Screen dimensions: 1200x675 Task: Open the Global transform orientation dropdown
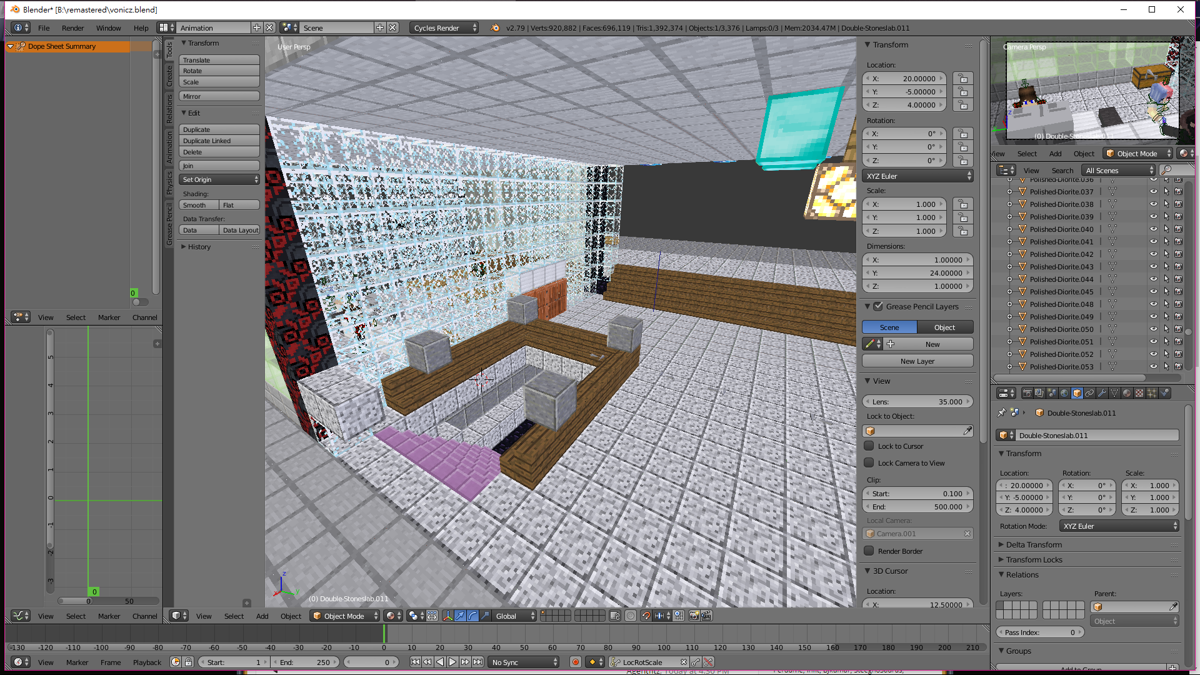point(515,616)
